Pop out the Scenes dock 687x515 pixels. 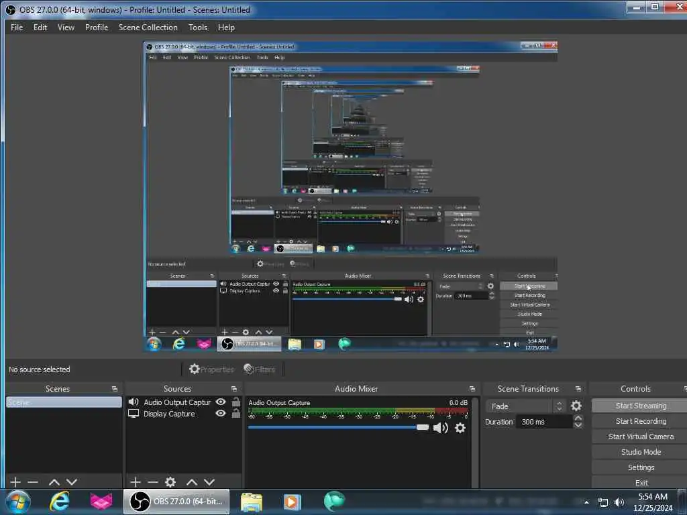pyautogui.click(x=115, y=388)
